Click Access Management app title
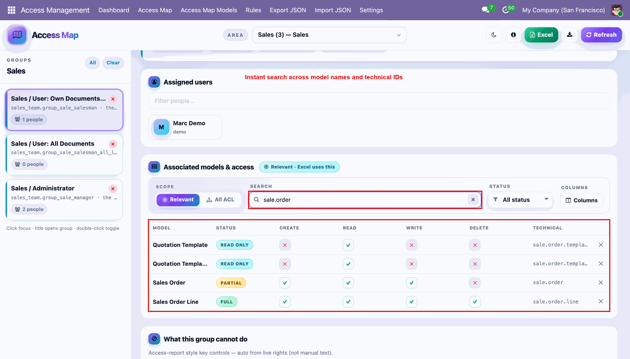630x359 pixels. [55, 10]
